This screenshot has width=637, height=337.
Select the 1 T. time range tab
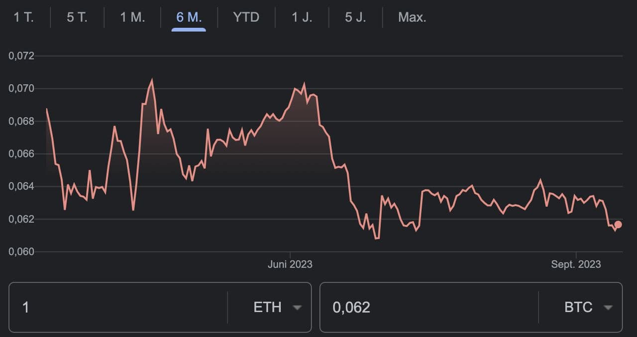[23, 17]
